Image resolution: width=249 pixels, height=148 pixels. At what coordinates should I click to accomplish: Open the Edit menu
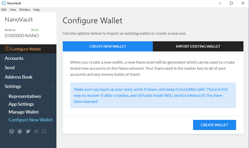click(x=4, y=10)
